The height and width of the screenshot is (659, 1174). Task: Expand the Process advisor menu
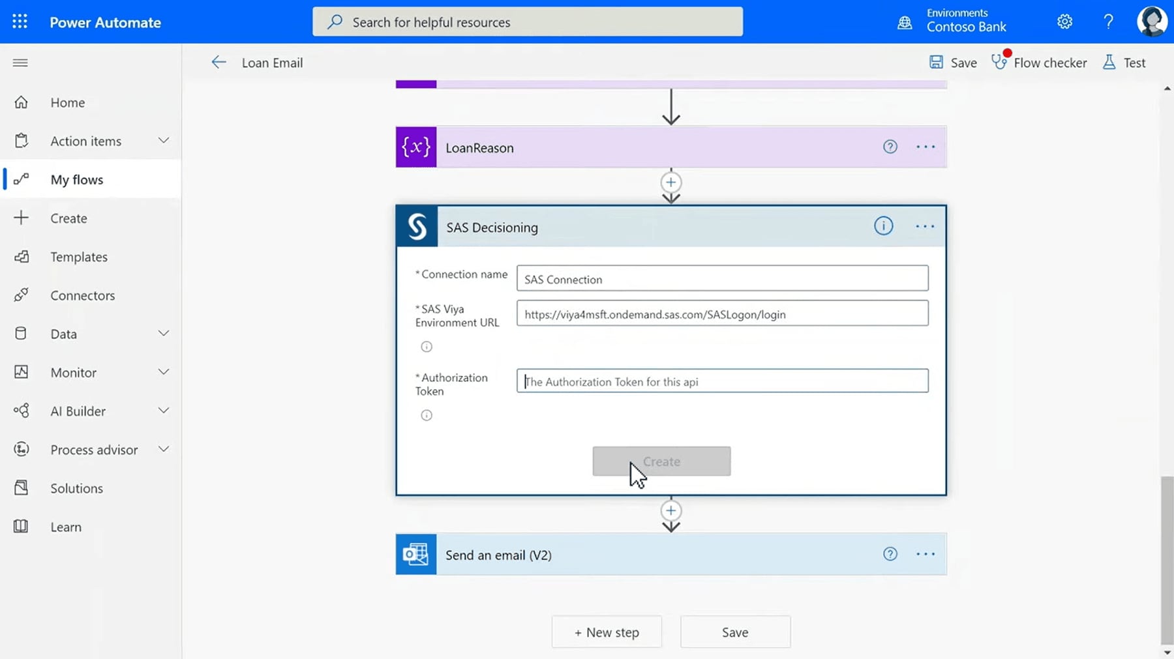pos(164,449)
